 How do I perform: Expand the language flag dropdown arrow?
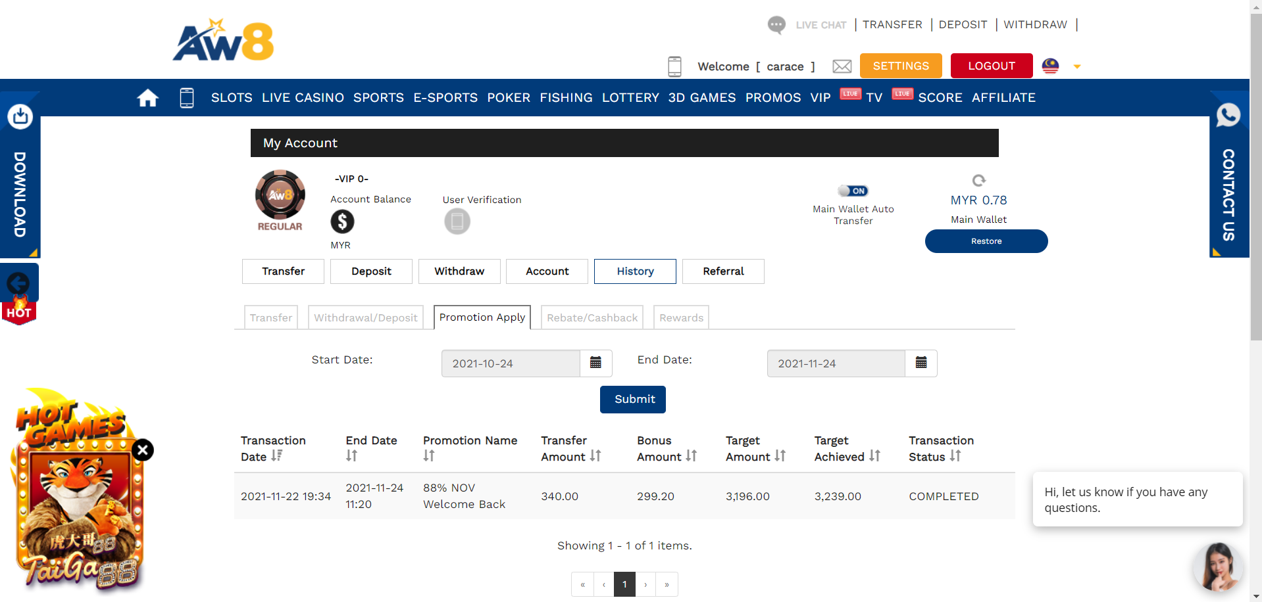click(1077, 66)
